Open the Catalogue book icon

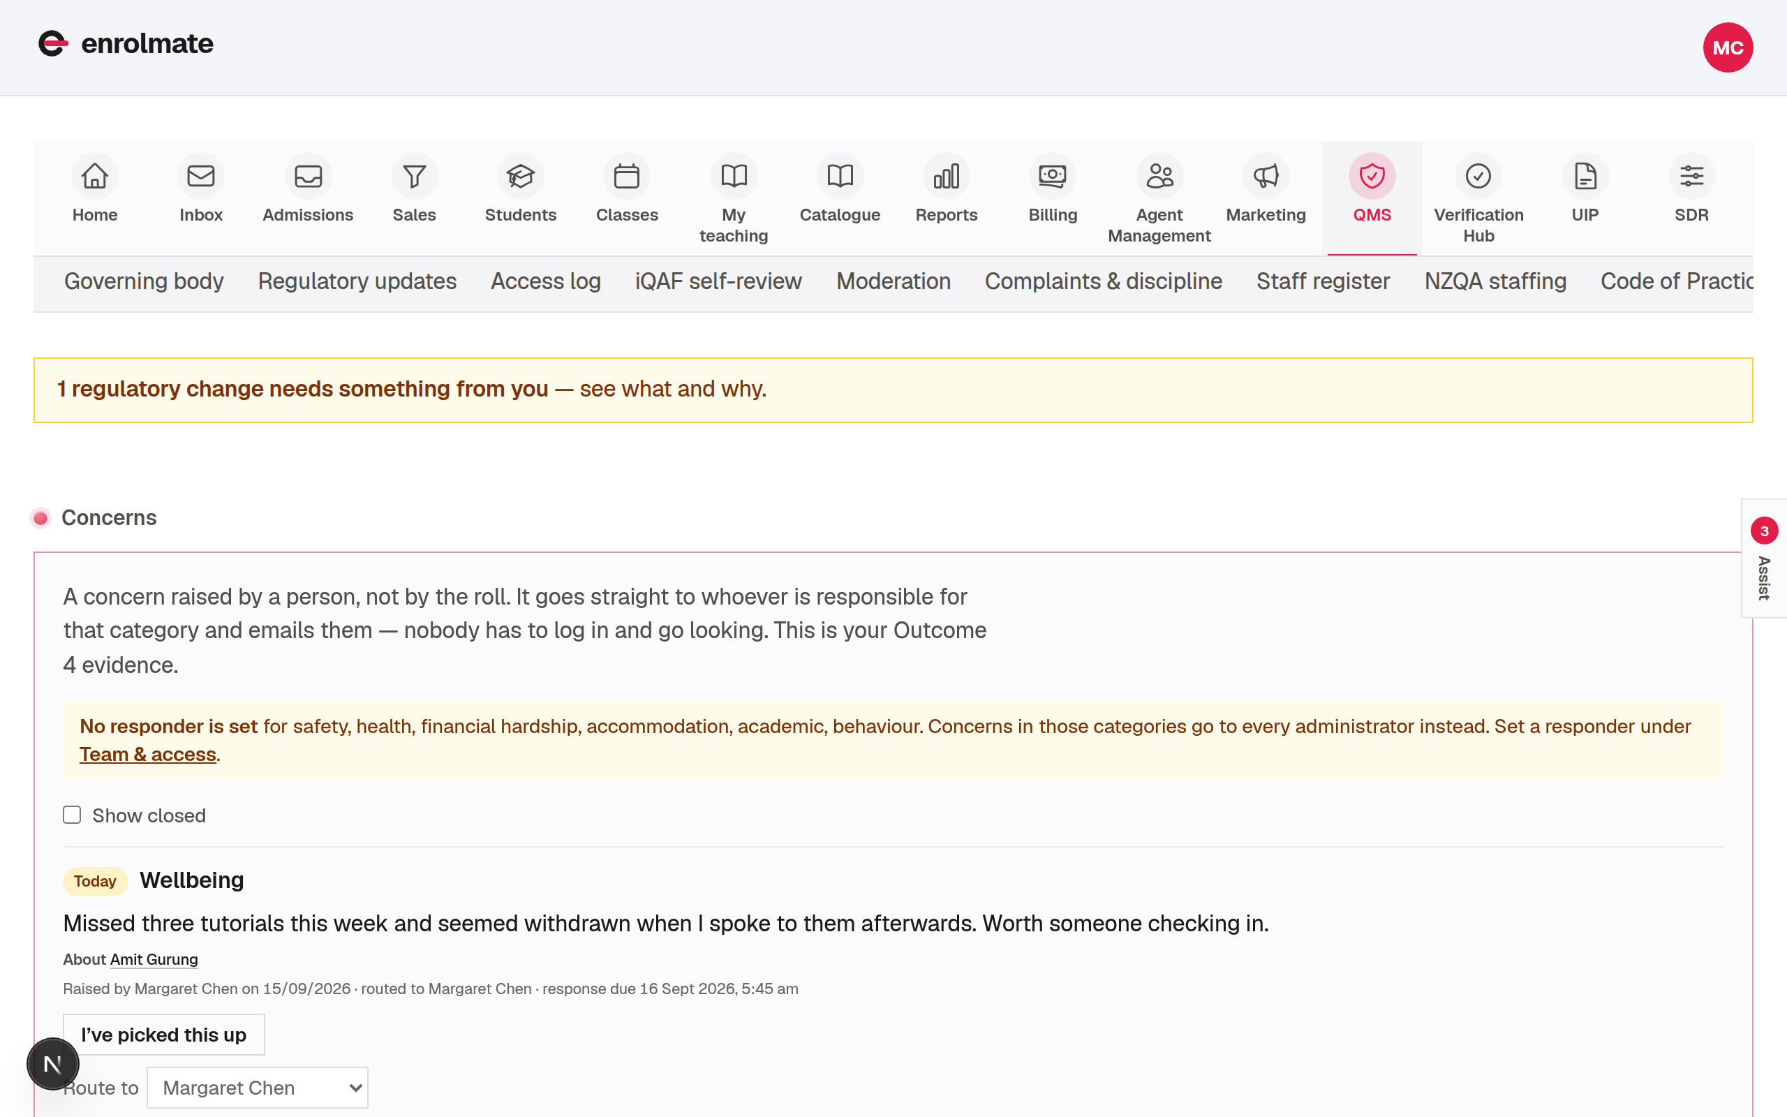(840, 177)
